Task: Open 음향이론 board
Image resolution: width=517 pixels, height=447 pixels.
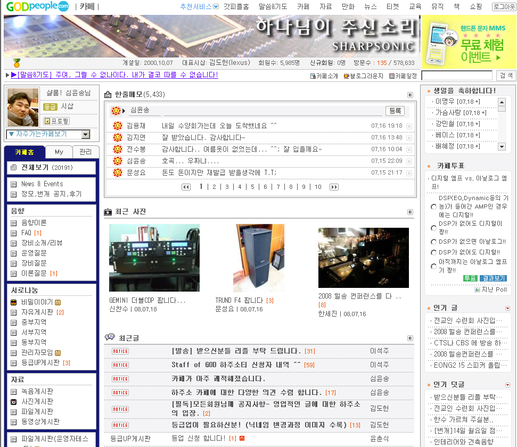Action: tap(34, 223)
